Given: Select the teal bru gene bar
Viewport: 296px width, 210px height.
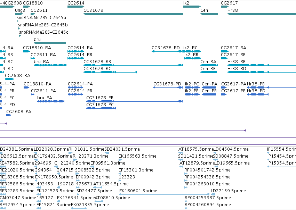Looking at the screenshot, I should pyautogui.click(x=50, y=43).
